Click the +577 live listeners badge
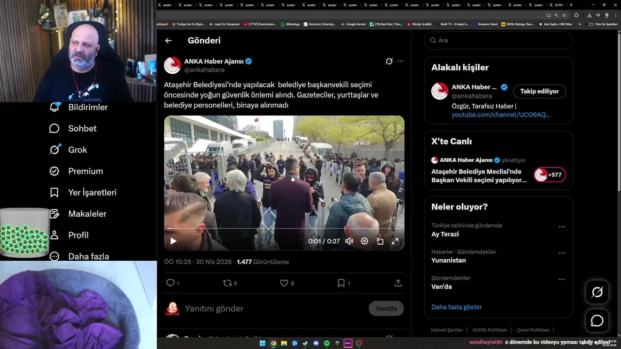The height and width of the screenshot is (349, 621). pyautogui.click(x=550, y=175)
